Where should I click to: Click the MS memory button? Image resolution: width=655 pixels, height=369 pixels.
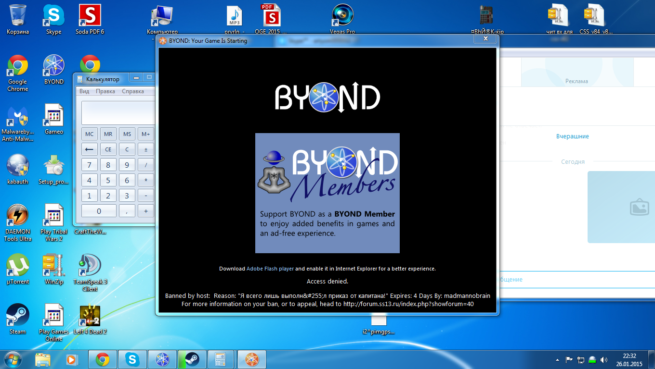click(127, 134)
